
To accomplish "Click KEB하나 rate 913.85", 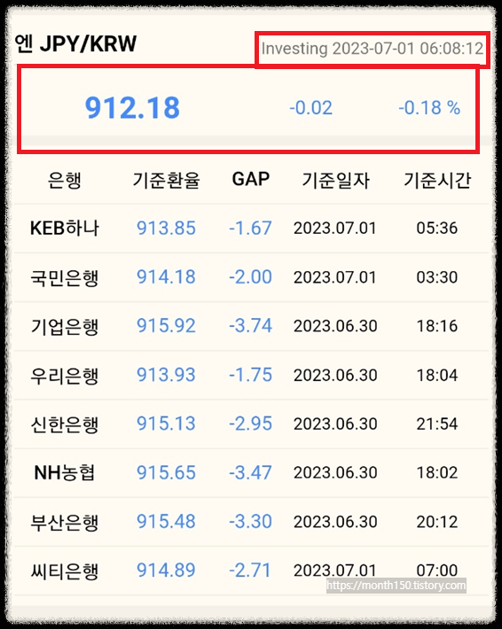I will pyautogui.click(x=166, y=229).
